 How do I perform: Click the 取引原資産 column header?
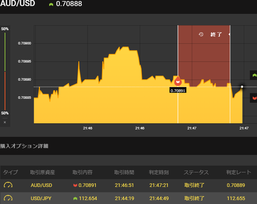coord(42,172)
